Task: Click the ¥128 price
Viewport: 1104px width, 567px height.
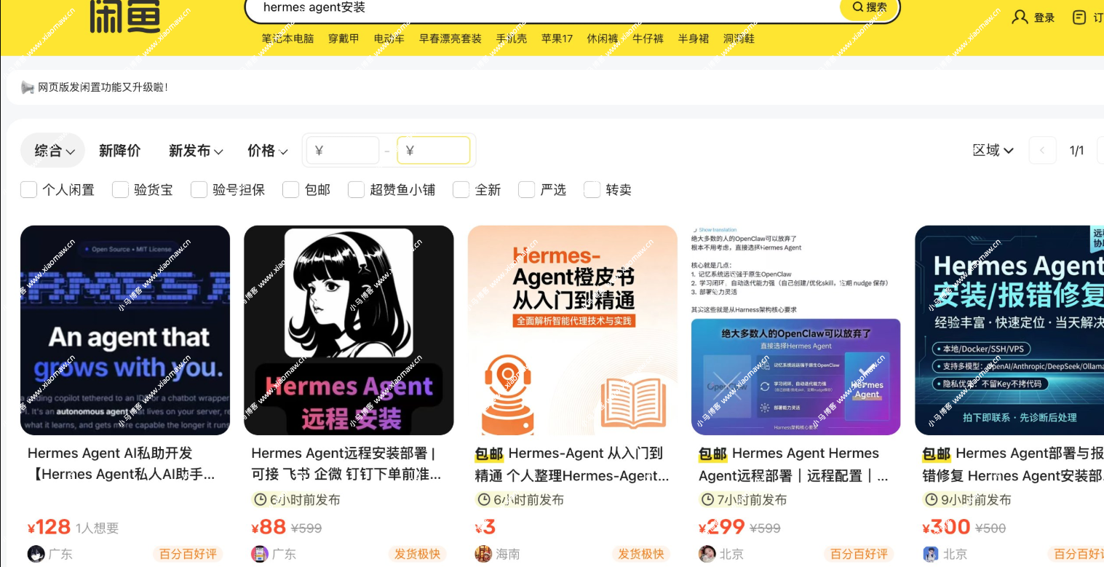Action: [x=49, y=527]
